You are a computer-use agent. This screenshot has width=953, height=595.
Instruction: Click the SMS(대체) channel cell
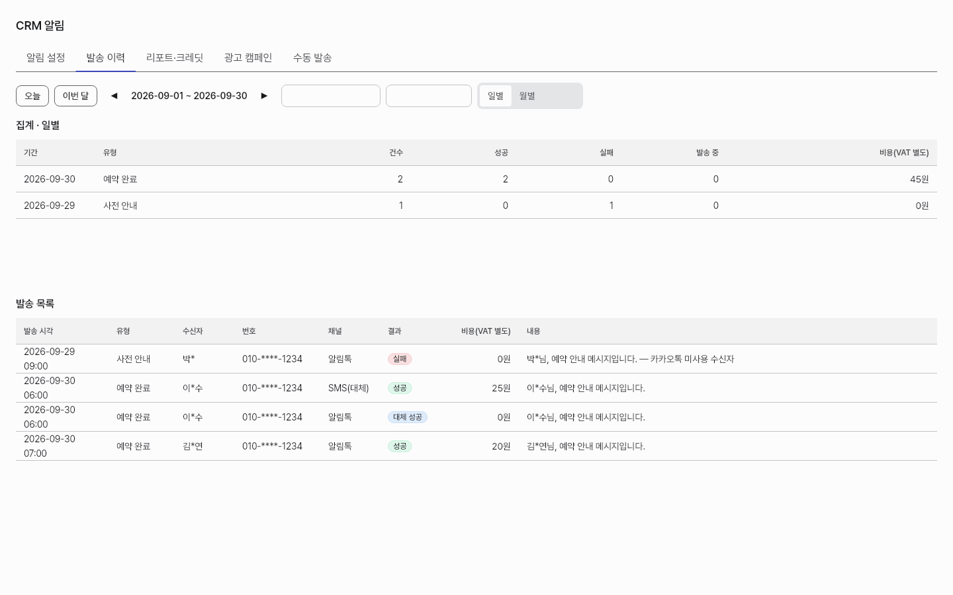[x=349, y=388]
